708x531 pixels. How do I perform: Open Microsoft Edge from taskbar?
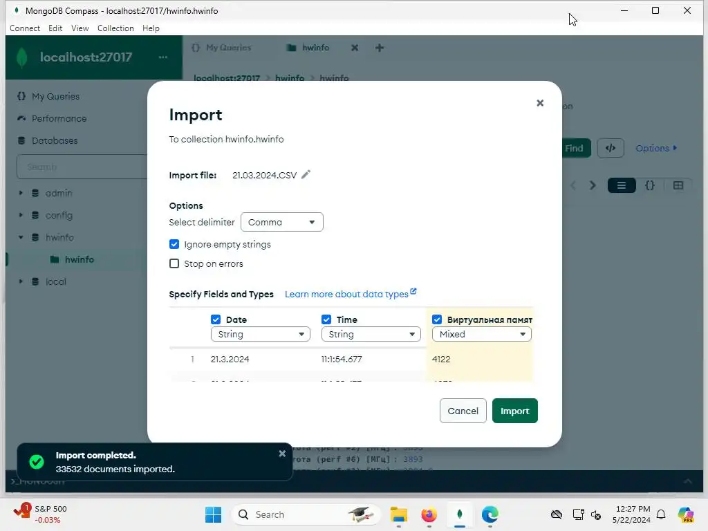point(490,514)
